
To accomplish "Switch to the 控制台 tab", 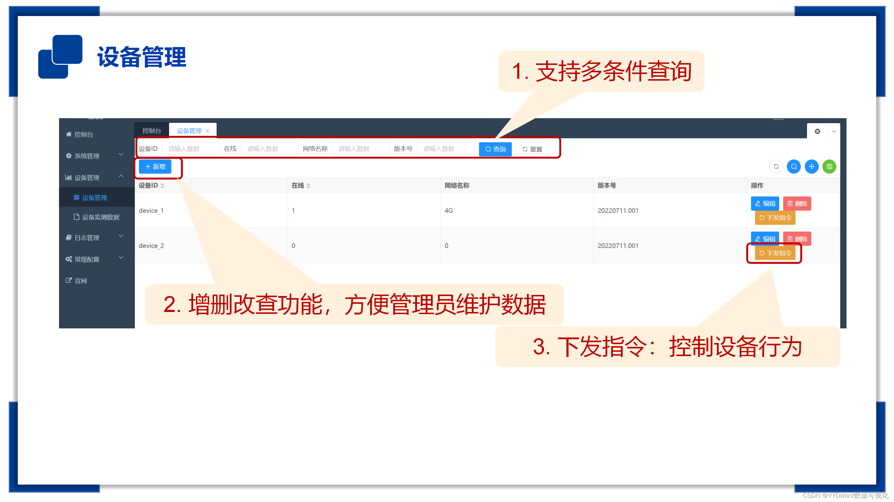I will (x=152, y=130).
